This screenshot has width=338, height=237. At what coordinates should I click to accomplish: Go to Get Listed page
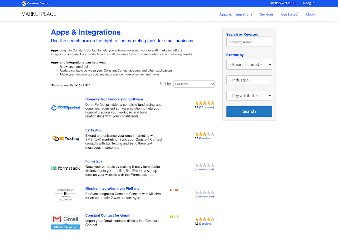289,14
